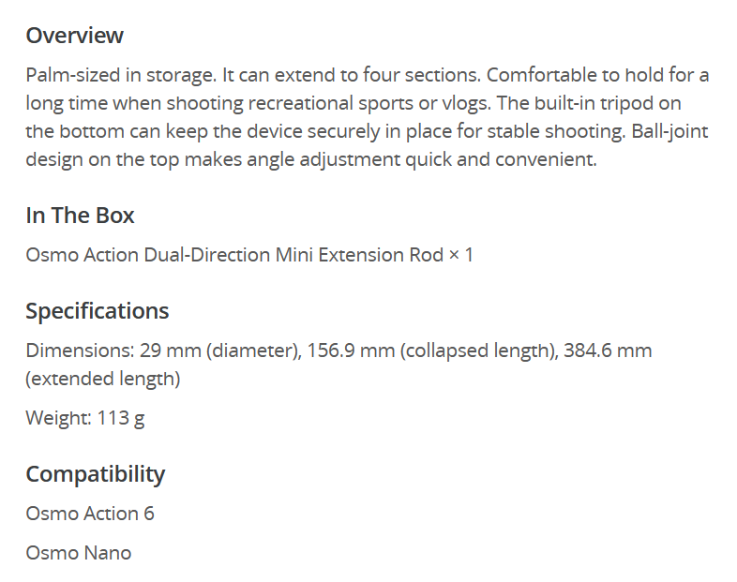Click the Weight: 113 g line
The height and width of the screenshot is (582, 737).
pos(84,418)
